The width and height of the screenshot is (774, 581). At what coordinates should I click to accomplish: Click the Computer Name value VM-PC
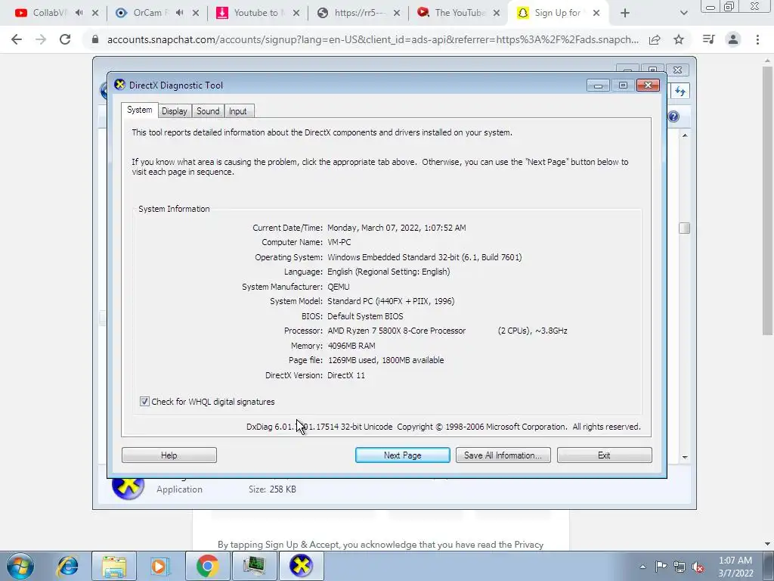(339, 242)
